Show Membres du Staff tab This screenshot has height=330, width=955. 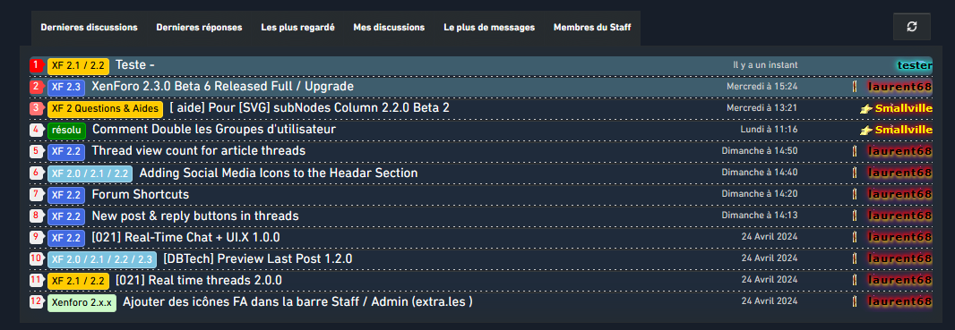point(592,28)
